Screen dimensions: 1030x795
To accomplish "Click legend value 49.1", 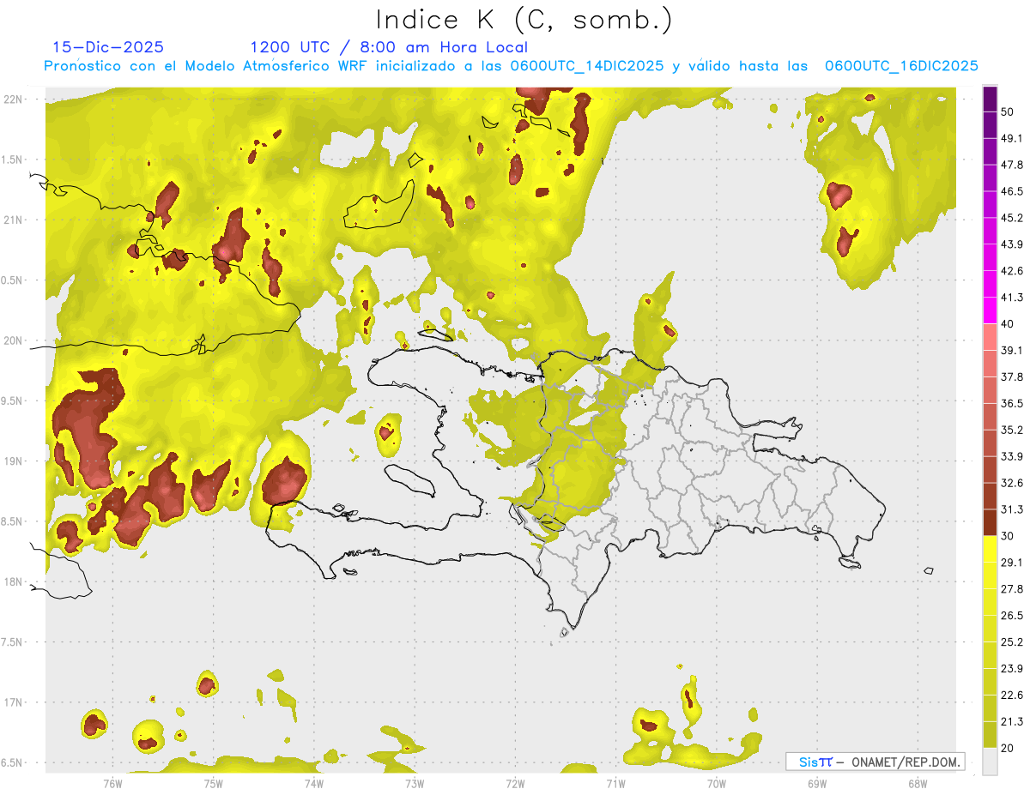I will coord(1012,138).
